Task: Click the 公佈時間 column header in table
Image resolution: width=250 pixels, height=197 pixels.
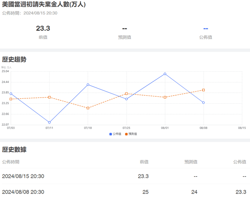Action: coord(11,162)
